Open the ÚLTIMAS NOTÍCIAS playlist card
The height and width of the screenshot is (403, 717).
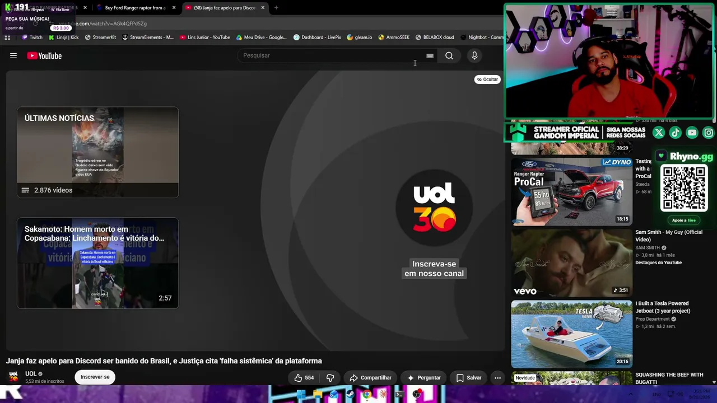pos(98,152)
